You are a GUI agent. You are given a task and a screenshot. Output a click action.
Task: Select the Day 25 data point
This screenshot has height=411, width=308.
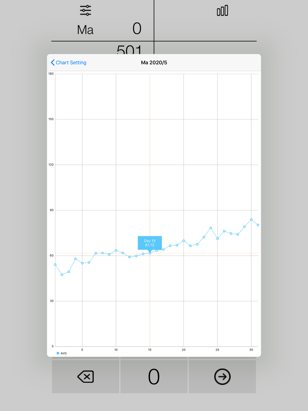(217, 238)
